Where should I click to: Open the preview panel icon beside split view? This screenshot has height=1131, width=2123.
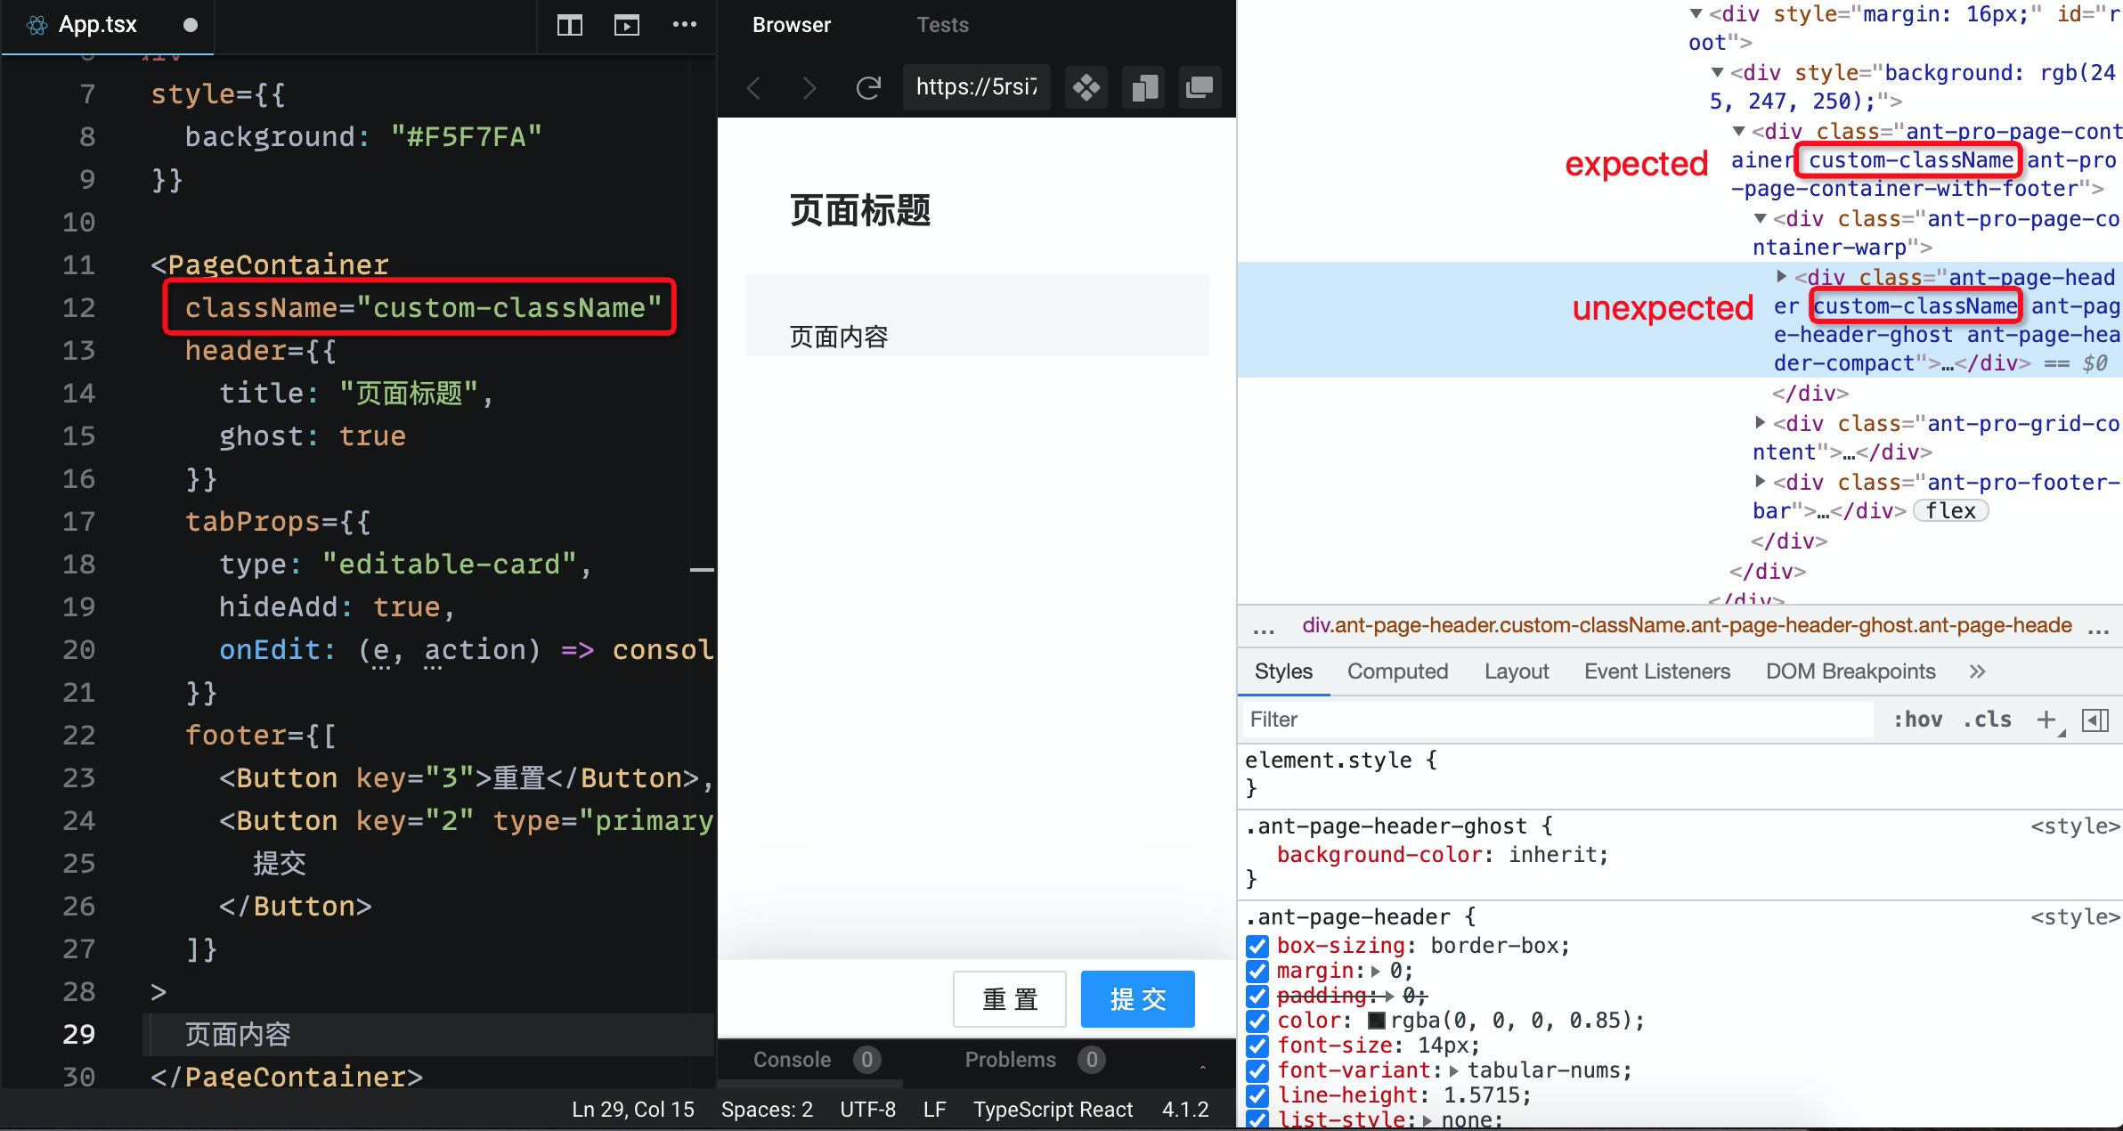[627, 25]
